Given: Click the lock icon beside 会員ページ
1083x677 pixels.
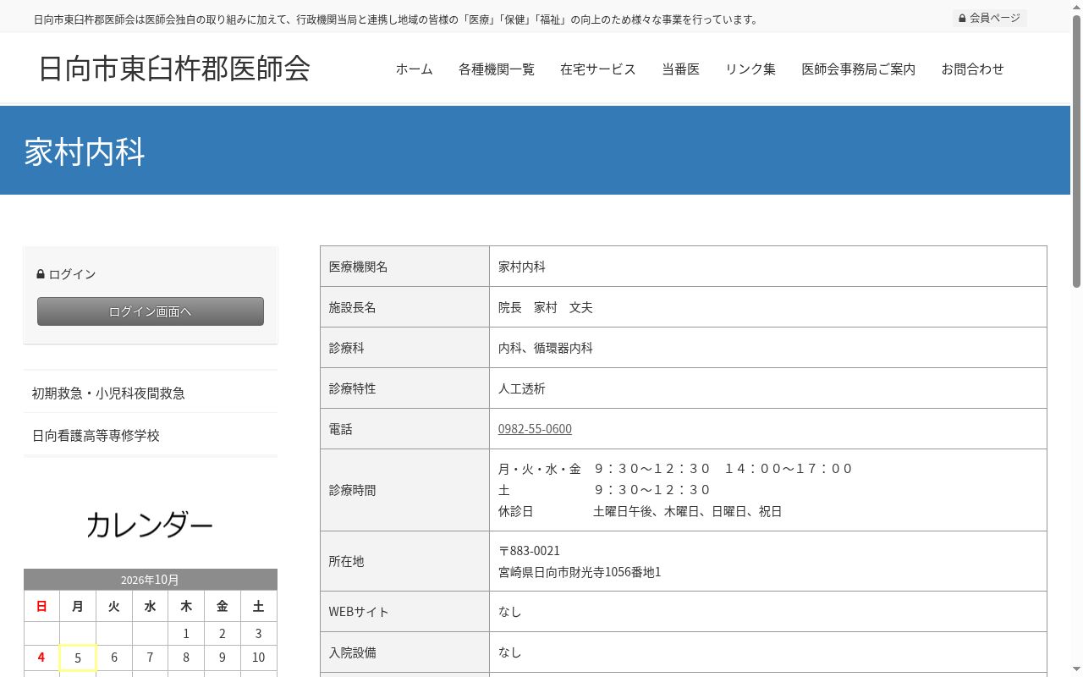Looking at the screenshot, I should pos(962,18).
